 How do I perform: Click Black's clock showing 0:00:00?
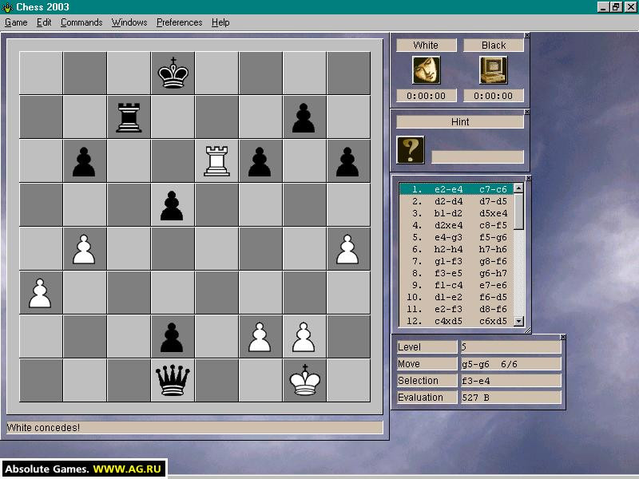click(494, 96)
